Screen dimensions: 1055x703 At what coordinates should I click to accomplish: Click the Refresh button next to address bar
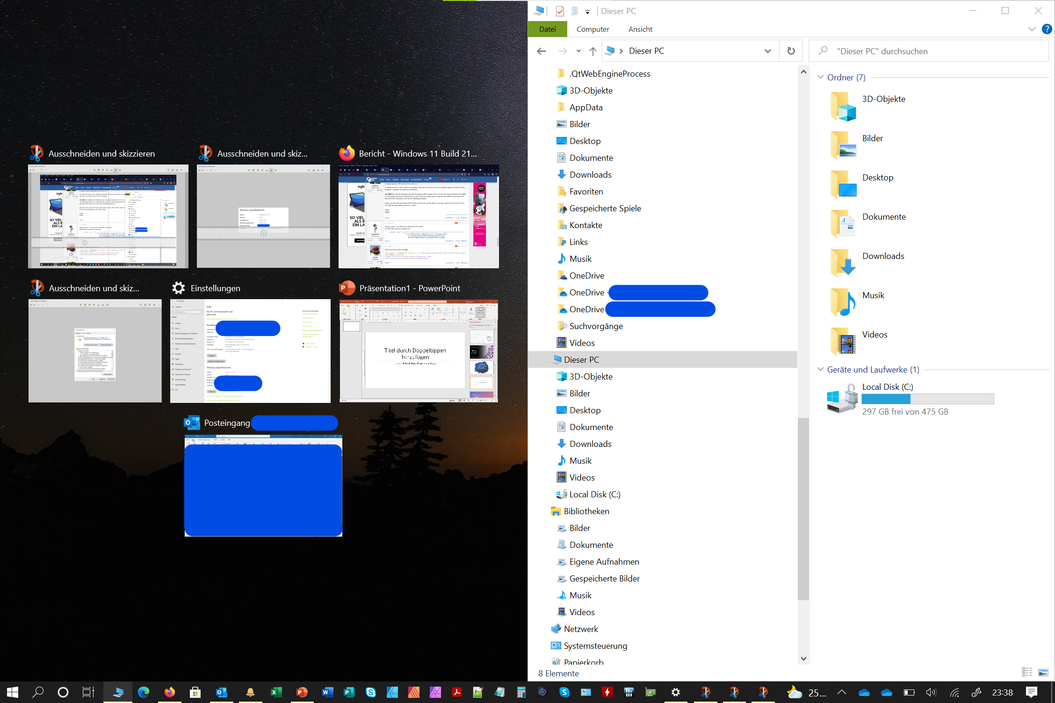coord(791,51)
